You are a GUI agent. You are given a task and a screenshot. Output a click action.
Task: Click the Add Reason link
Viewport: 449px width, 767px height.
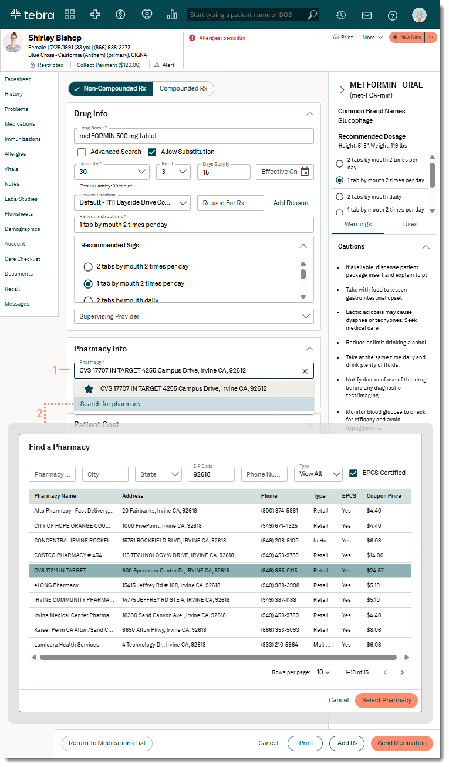(291, 203)
